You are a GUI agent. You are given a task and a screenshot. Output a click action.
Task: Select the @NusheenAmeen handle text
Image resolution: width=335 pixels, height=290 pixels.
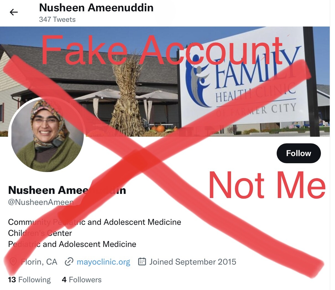coord(41,202)
